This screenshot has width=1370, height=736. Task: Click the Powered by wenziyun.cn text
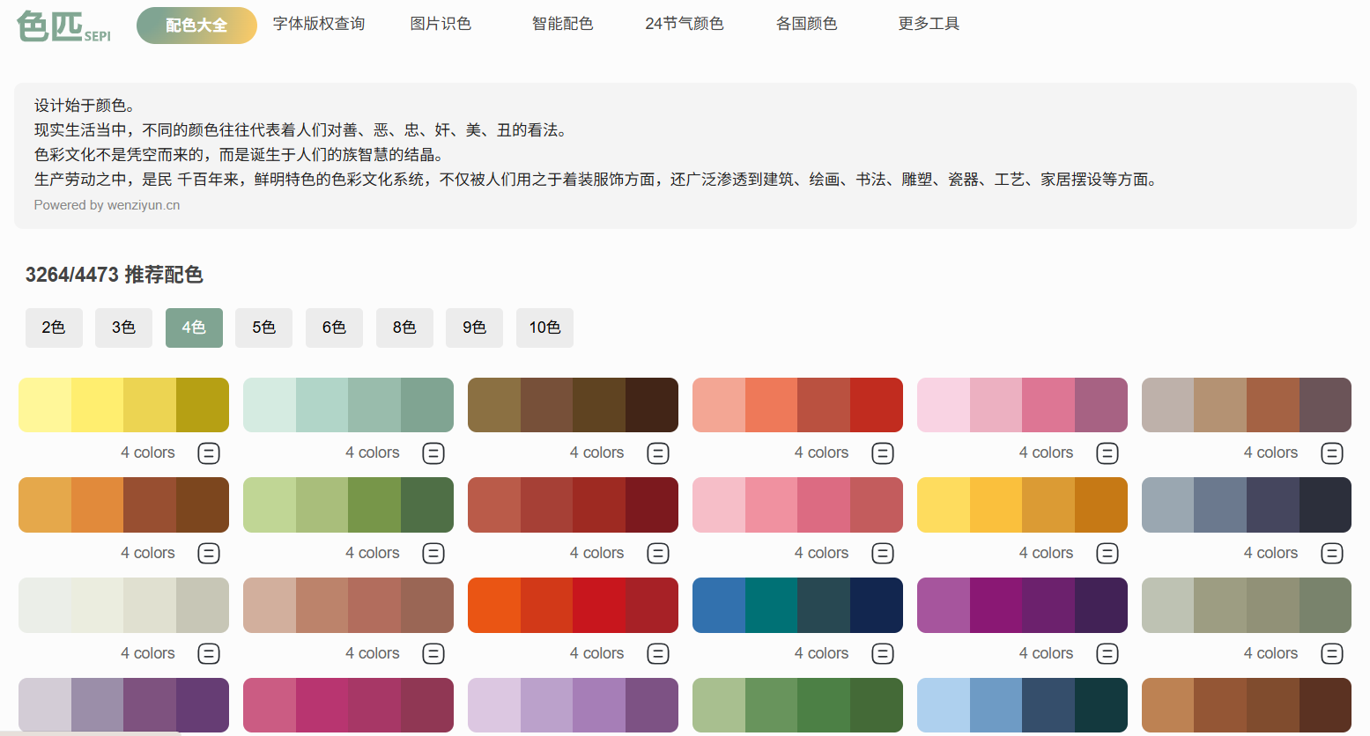107,205
